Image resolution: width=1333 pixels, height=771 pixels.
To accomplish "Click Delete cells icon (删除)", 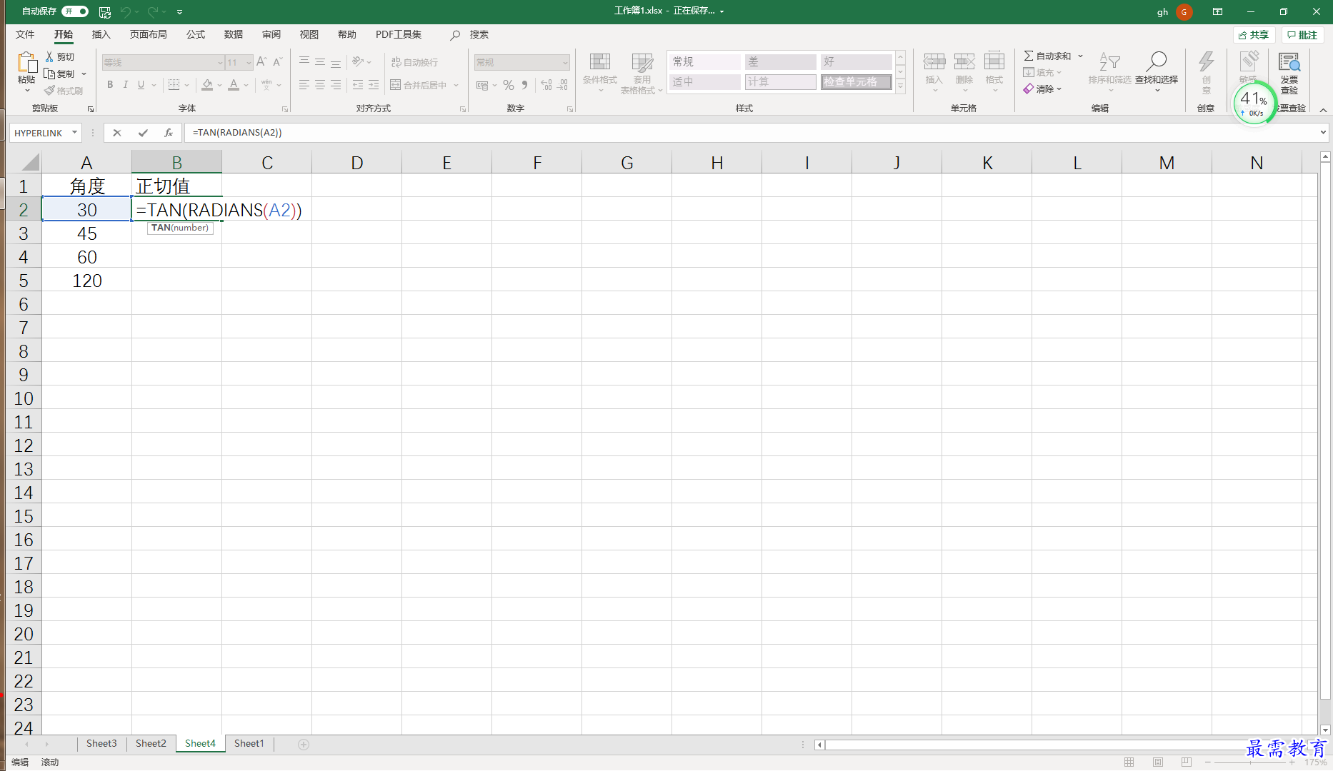I will [964, 63].
